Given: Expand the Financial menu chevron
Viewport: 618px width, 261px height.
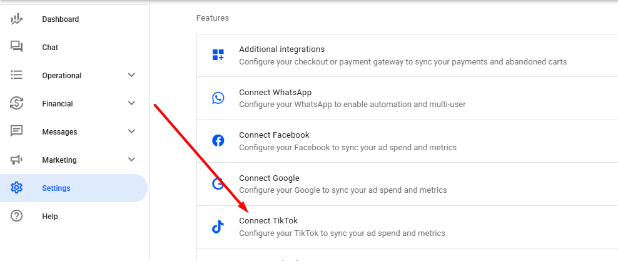Looking at the screenshot, I should click(131, 104).
